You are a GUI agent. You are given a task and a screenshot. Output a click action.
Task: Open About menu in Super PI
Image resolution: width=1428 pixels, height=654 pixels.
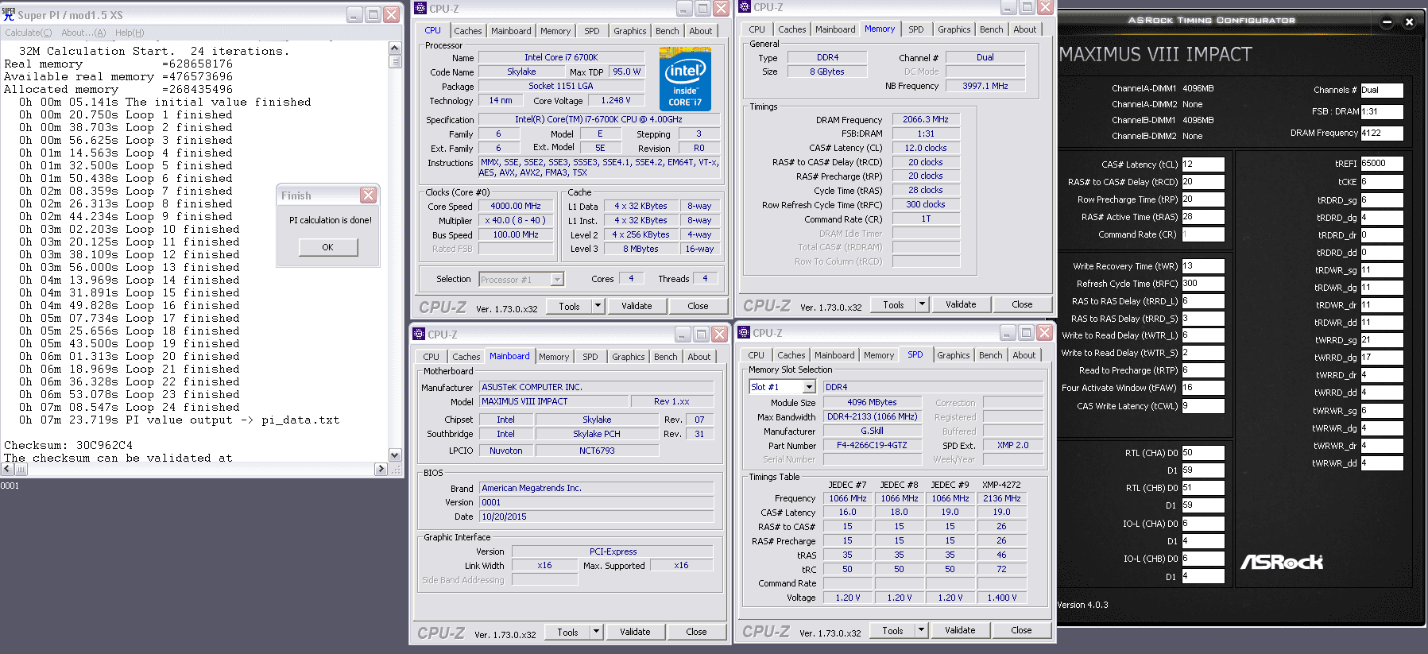tap(83, 33)
